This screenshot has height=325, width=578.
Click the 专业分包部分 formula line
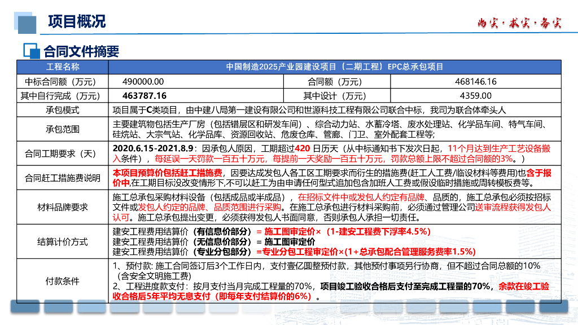click(x=294, y=252)
